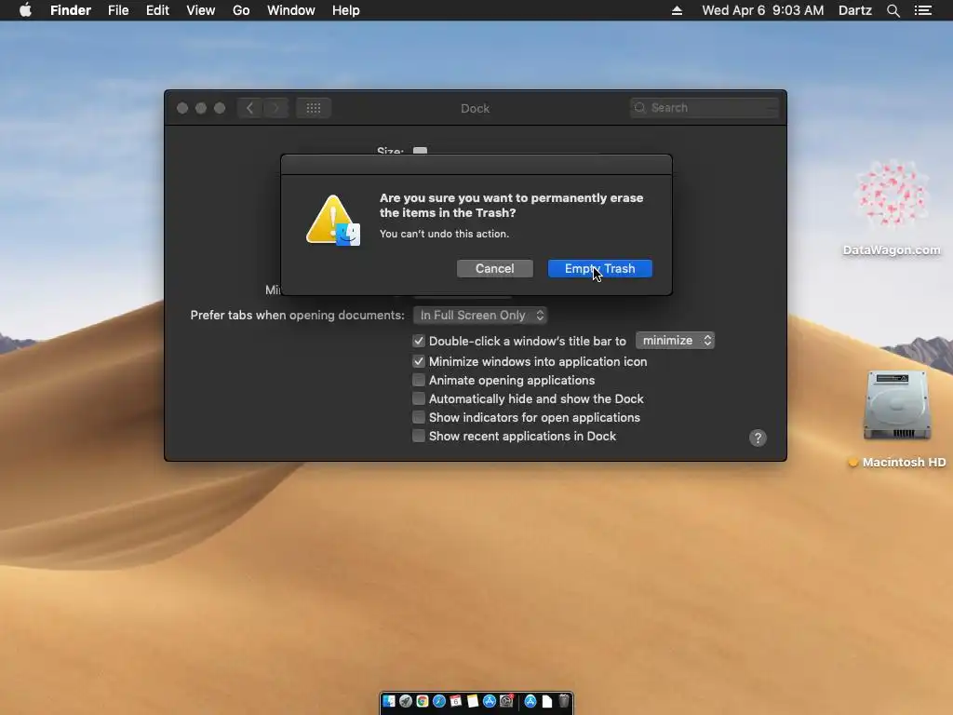This screenshot has height=715, width=953.
Task: Go forward in the Dock preferences window
Action: tap(275, 108)
